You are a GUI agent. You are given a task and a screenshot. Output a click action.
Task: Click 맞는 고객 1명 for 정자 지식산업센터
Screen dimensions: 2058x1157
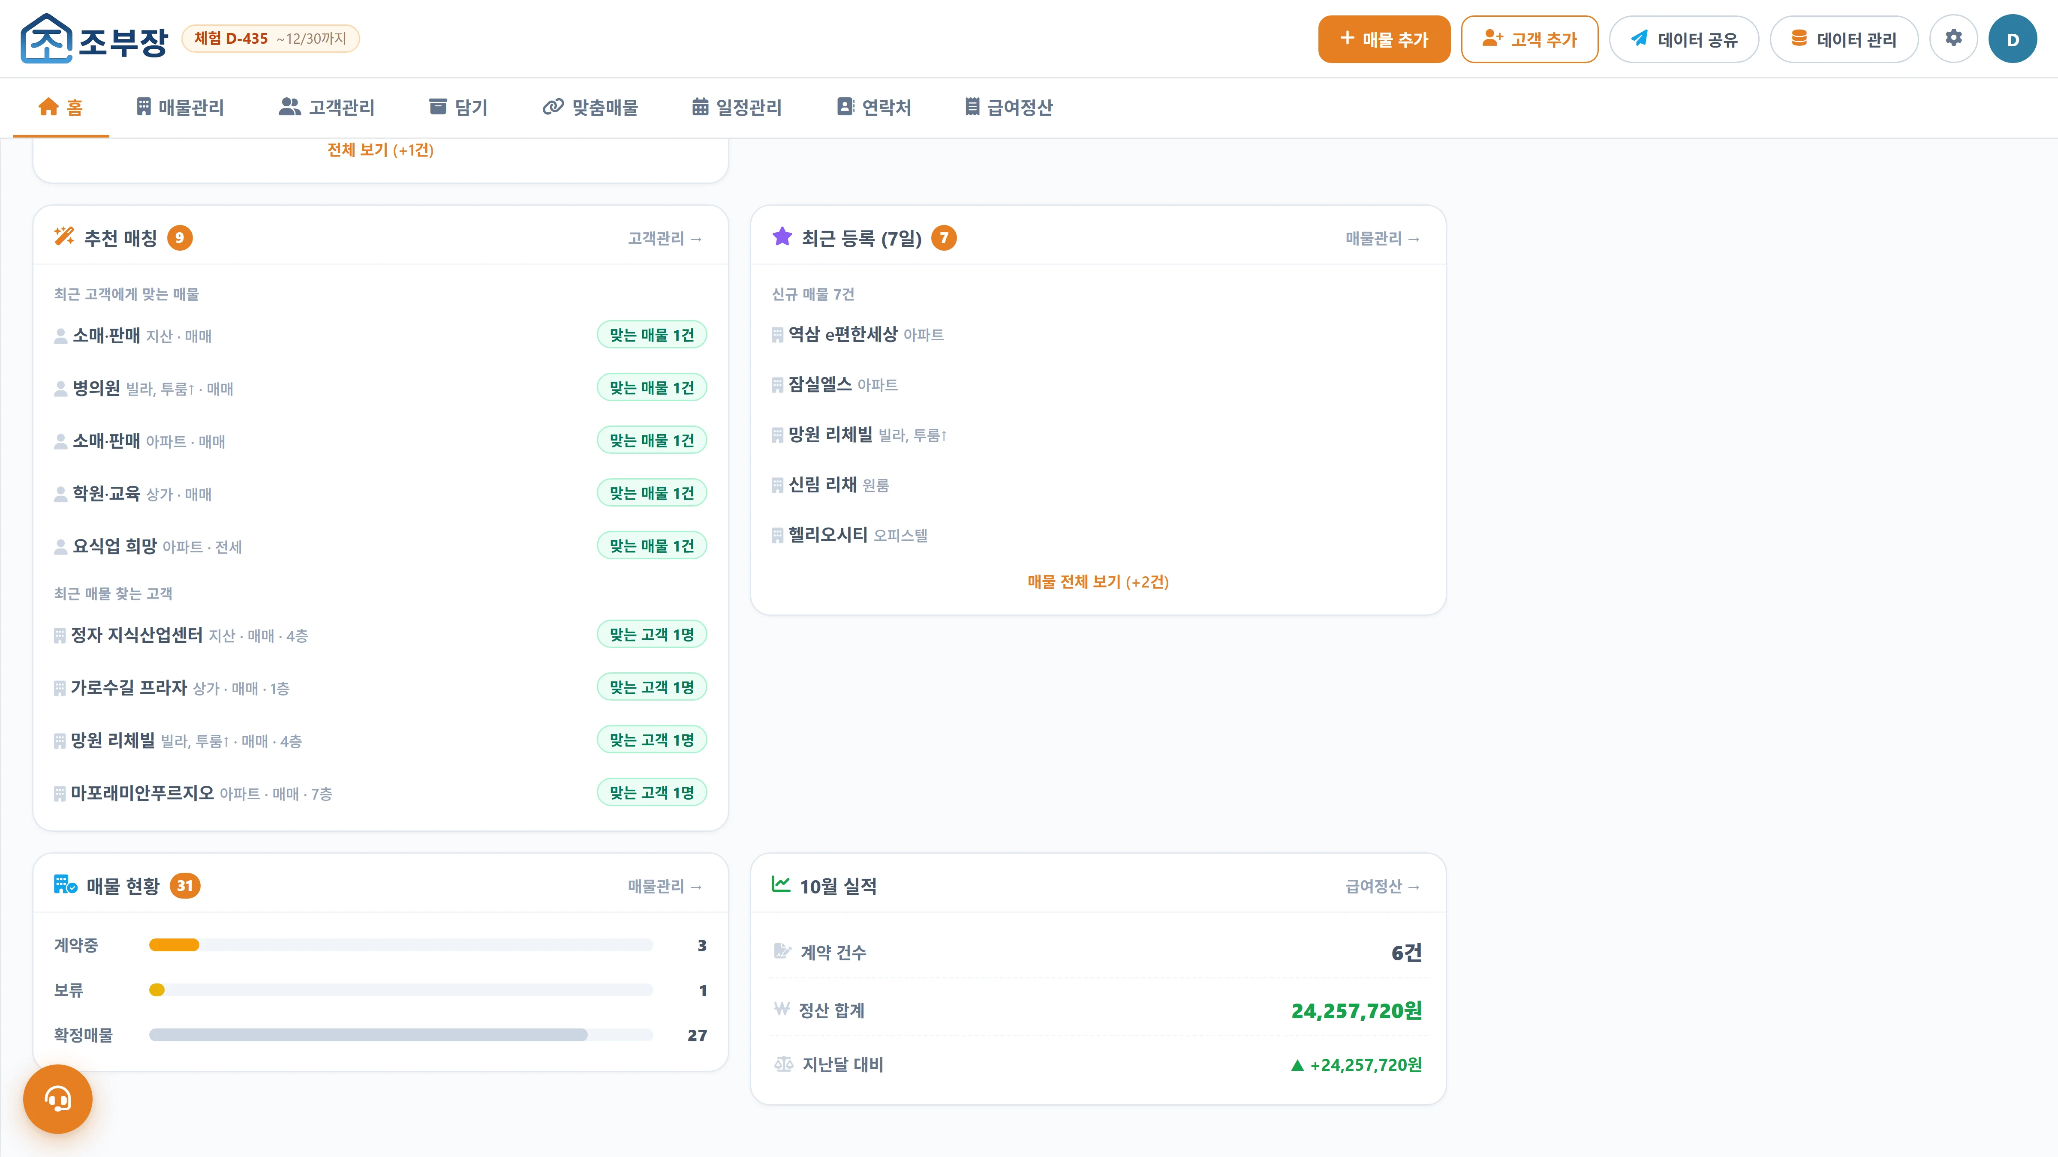652,634
